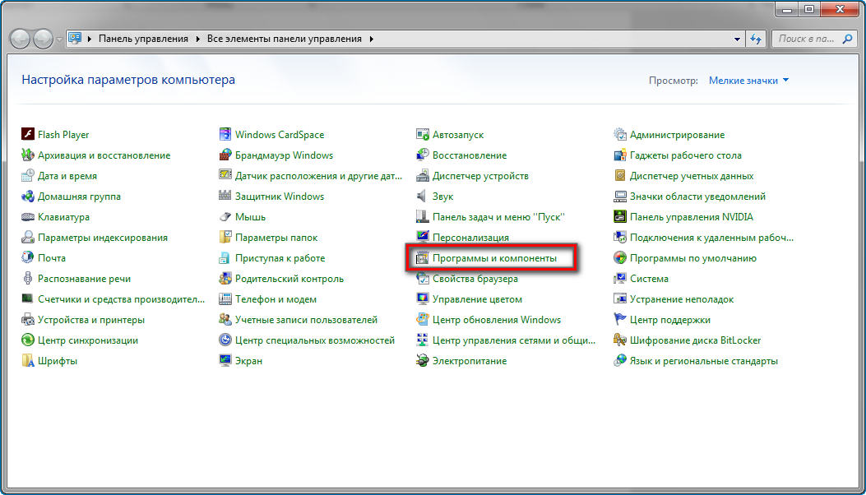Expand the arrow after Панель управления breadcrumb
866x495 pixels.
(x=199, y=39)
